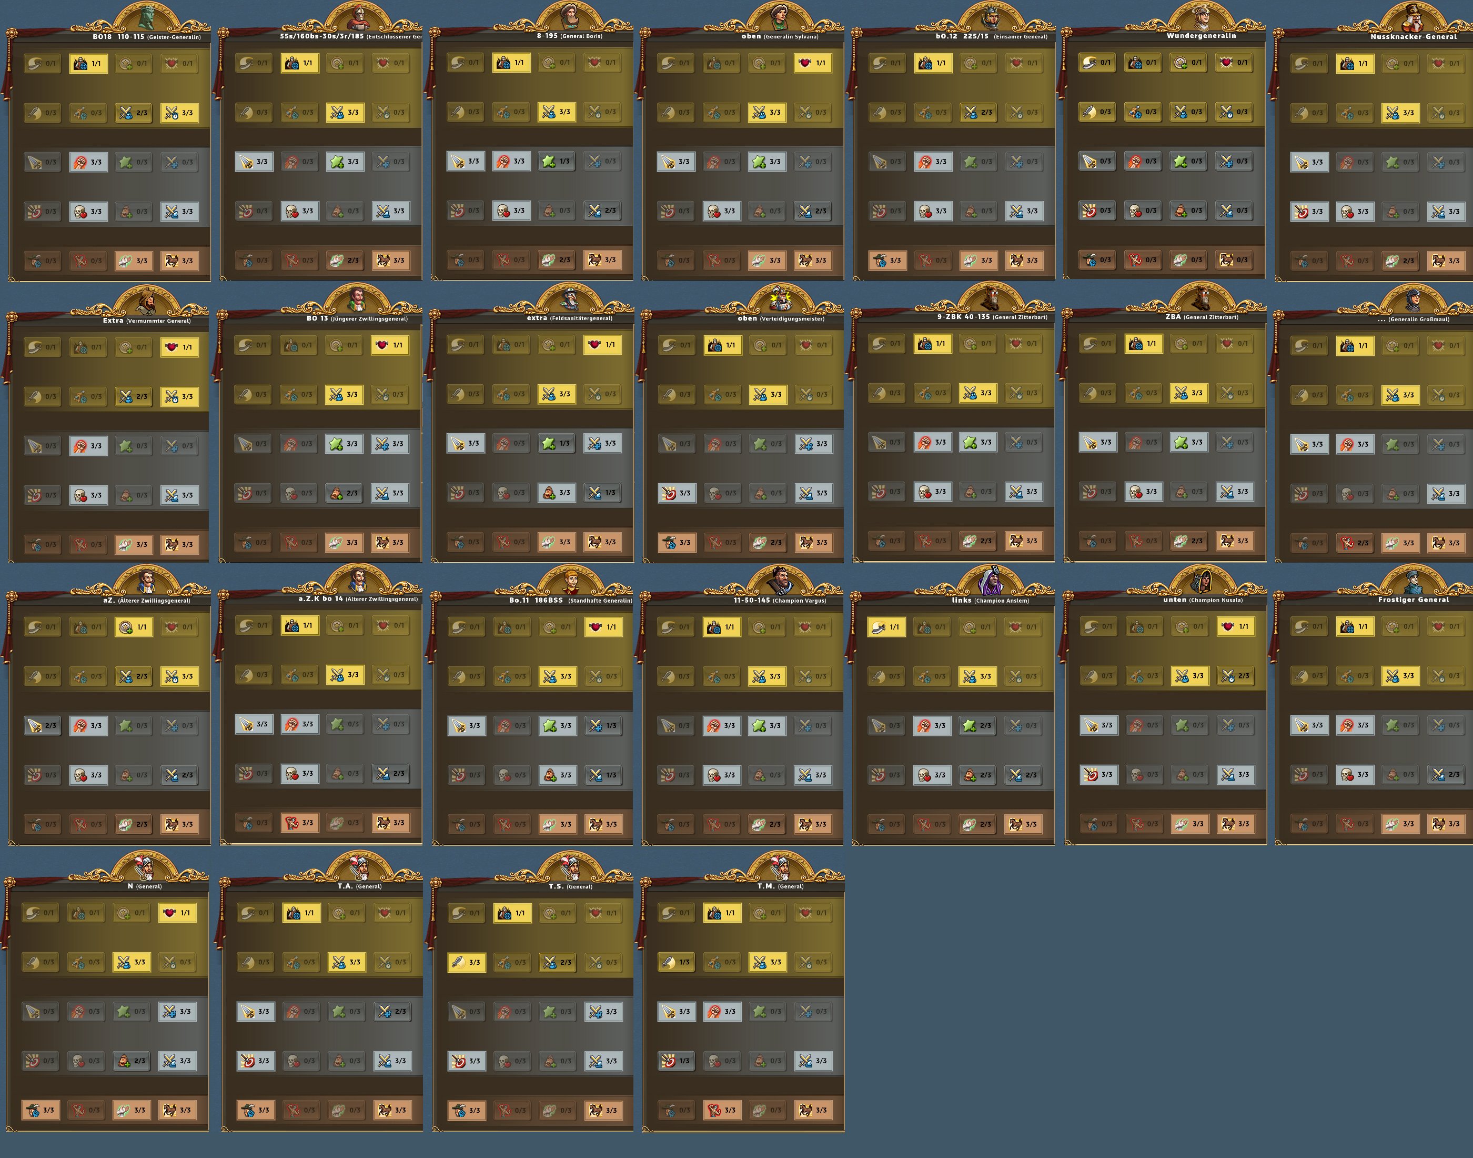Click Nussknacker-General's arrow target skill 3/3

pyautogui.click(x=1309, y=212)
